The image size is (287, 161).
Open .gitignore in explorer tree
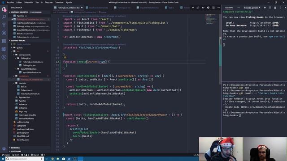pos(22,126)
